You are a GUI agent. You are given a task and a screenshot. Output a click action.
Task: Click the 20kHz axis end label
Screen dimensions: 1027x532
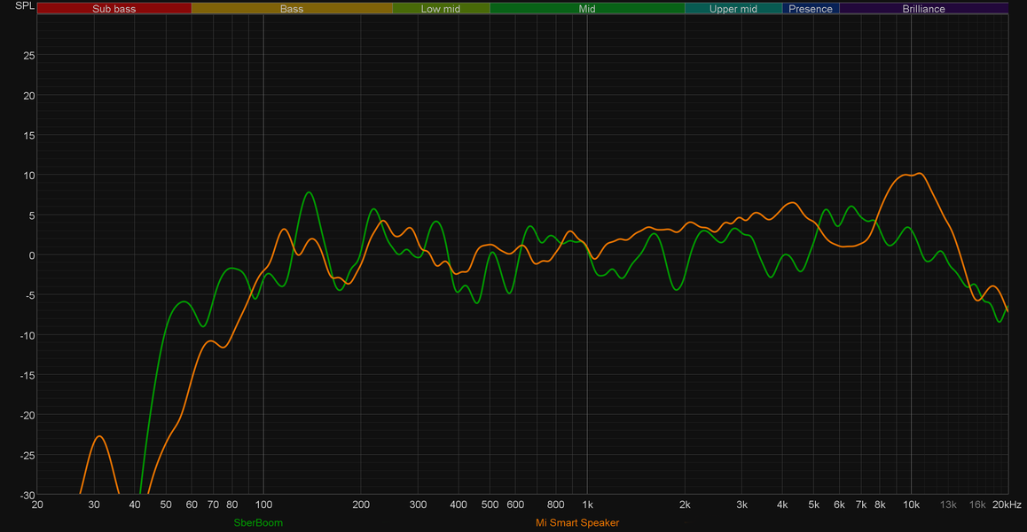(1005, 505)
